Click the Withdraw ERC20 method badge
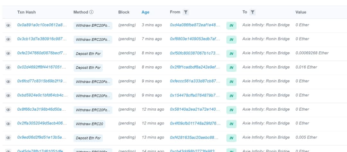This screenshot has width=347, height=152. pyautogui.click(x=88, y=124)
